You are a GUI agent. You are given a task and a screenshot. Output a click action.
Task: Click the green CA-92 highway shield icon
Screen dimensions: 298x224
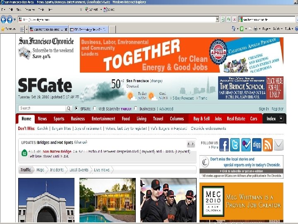[x=24, y=153]
